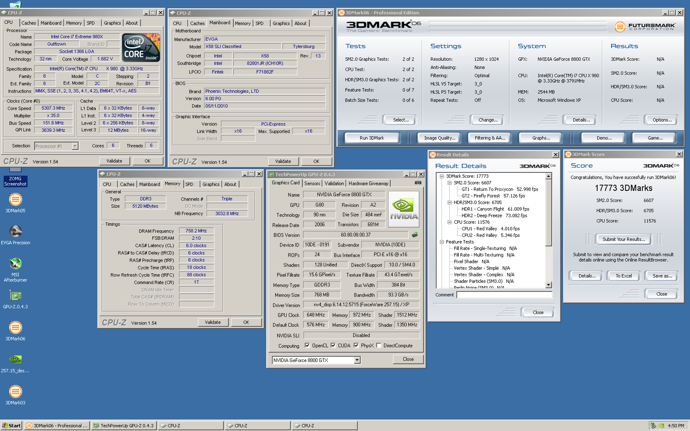This screenshot has width=690, height=431.
Task: Click the Start button on the taskbar
Action: 11,425
